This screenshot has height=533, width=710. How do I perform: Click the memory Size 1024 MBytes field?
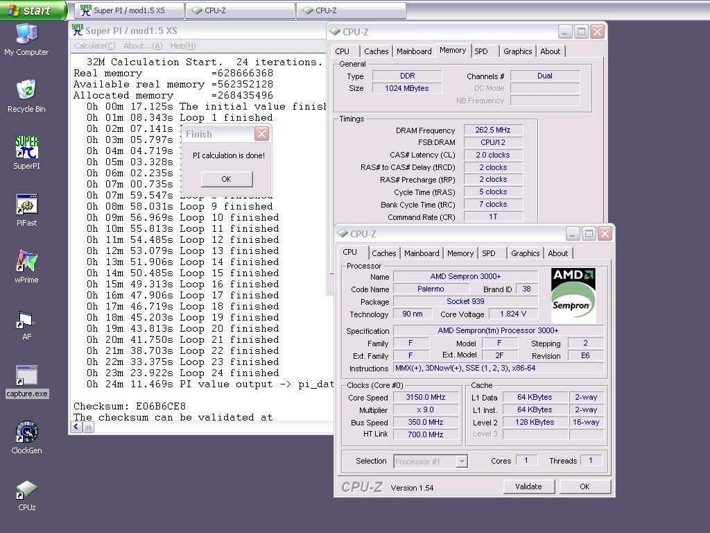[x=406, y=88]
